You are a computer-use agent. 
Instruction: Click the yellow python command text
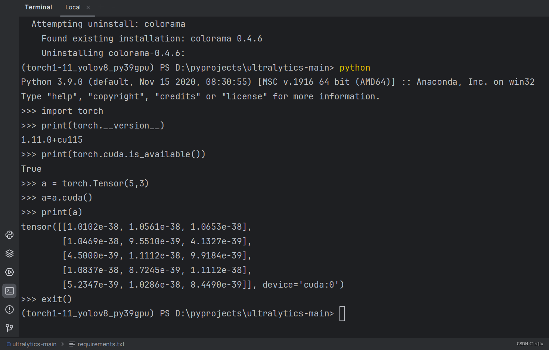point(354,68)
